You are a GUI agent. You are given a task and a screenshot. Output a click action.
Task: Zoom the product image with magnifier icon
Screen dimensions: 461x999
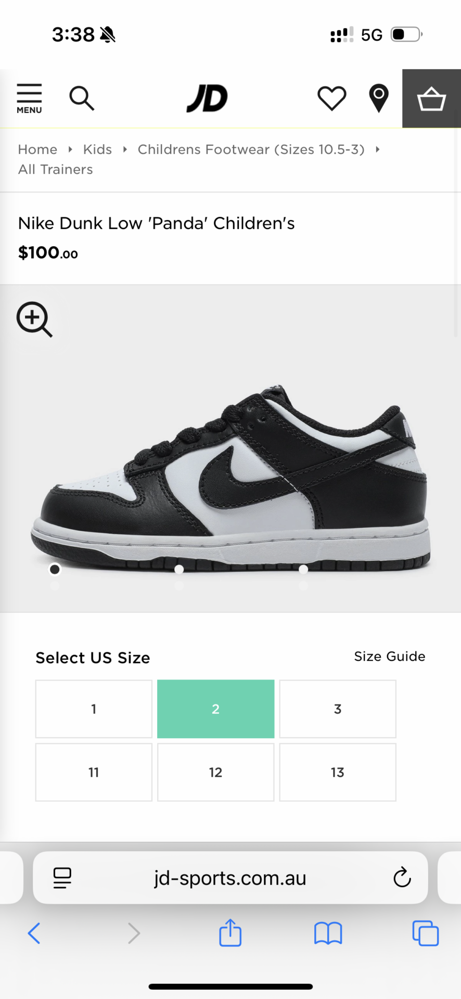(x=34, y=319)
